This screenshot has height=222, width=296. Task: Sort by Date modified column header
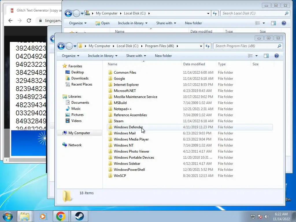click(199, 64)
